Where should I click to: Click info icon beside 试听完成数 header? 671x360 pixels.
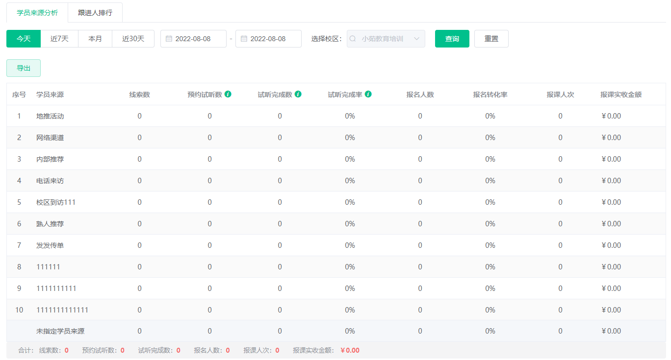(298, 94)
